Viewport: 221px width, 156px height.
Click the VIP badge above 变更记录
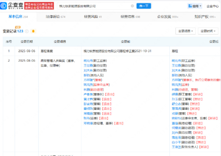pyautogui.click(x=18, y=27)
